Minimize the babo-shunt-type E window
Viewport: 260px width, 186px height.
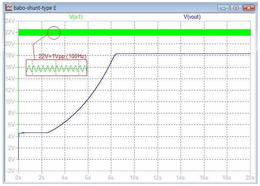coord(223,8)
